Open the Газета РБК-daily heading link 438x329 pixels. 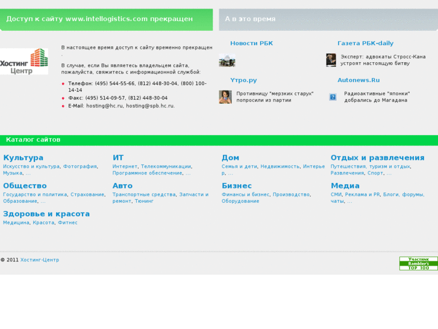tap(365, 43)
